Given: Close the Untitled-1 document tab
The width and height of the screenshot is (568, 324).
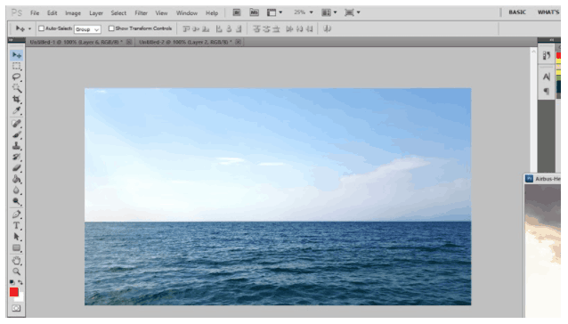Looking at the screenshot, I should tap(128, 43).
